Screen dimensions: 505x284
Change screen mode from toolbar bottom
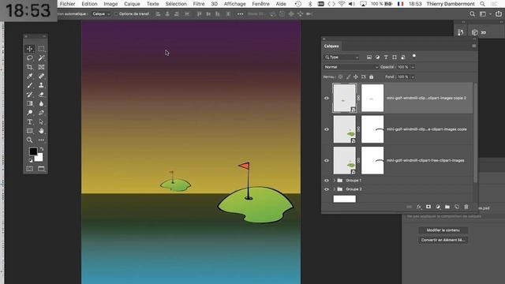[41, 169]
